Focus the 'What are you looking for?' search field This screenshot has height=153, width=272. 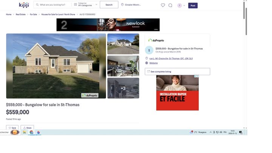55,5
